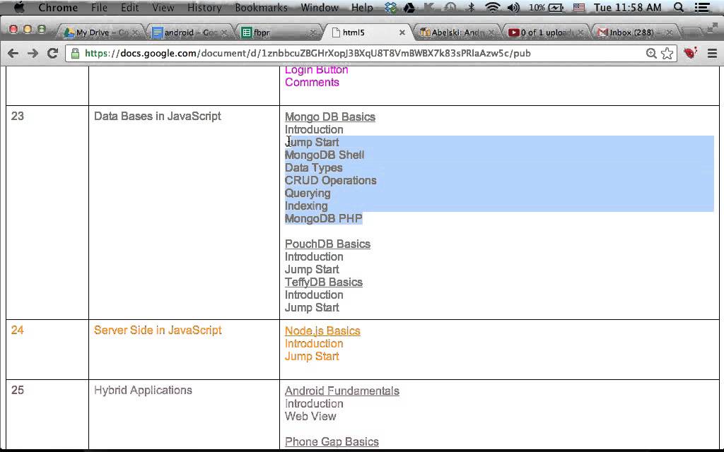Viewport: 724px width, 452px height.
Task: Enter full screen with the corner arrows
Action: click(713, 29)
